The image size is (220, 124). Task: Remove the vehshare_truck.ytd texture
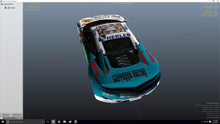click(218, 111)
